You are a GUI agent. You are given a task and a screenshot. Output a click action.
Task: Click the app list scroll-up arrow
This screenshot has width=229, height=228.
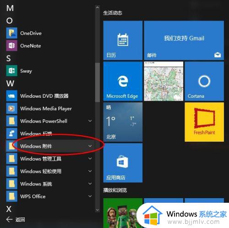[x=98, y=7]
